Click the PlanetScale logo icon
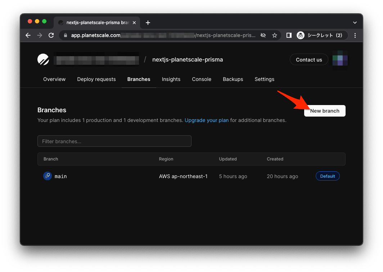The width and height of the screenshot is (383, 272). tap(43, 60)
